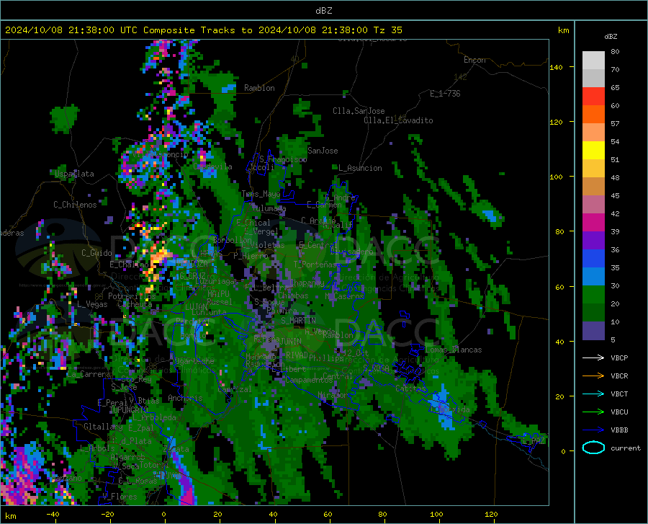
Task: Click the 'L_Vegas' map label
Action: (x=92, y=304)
